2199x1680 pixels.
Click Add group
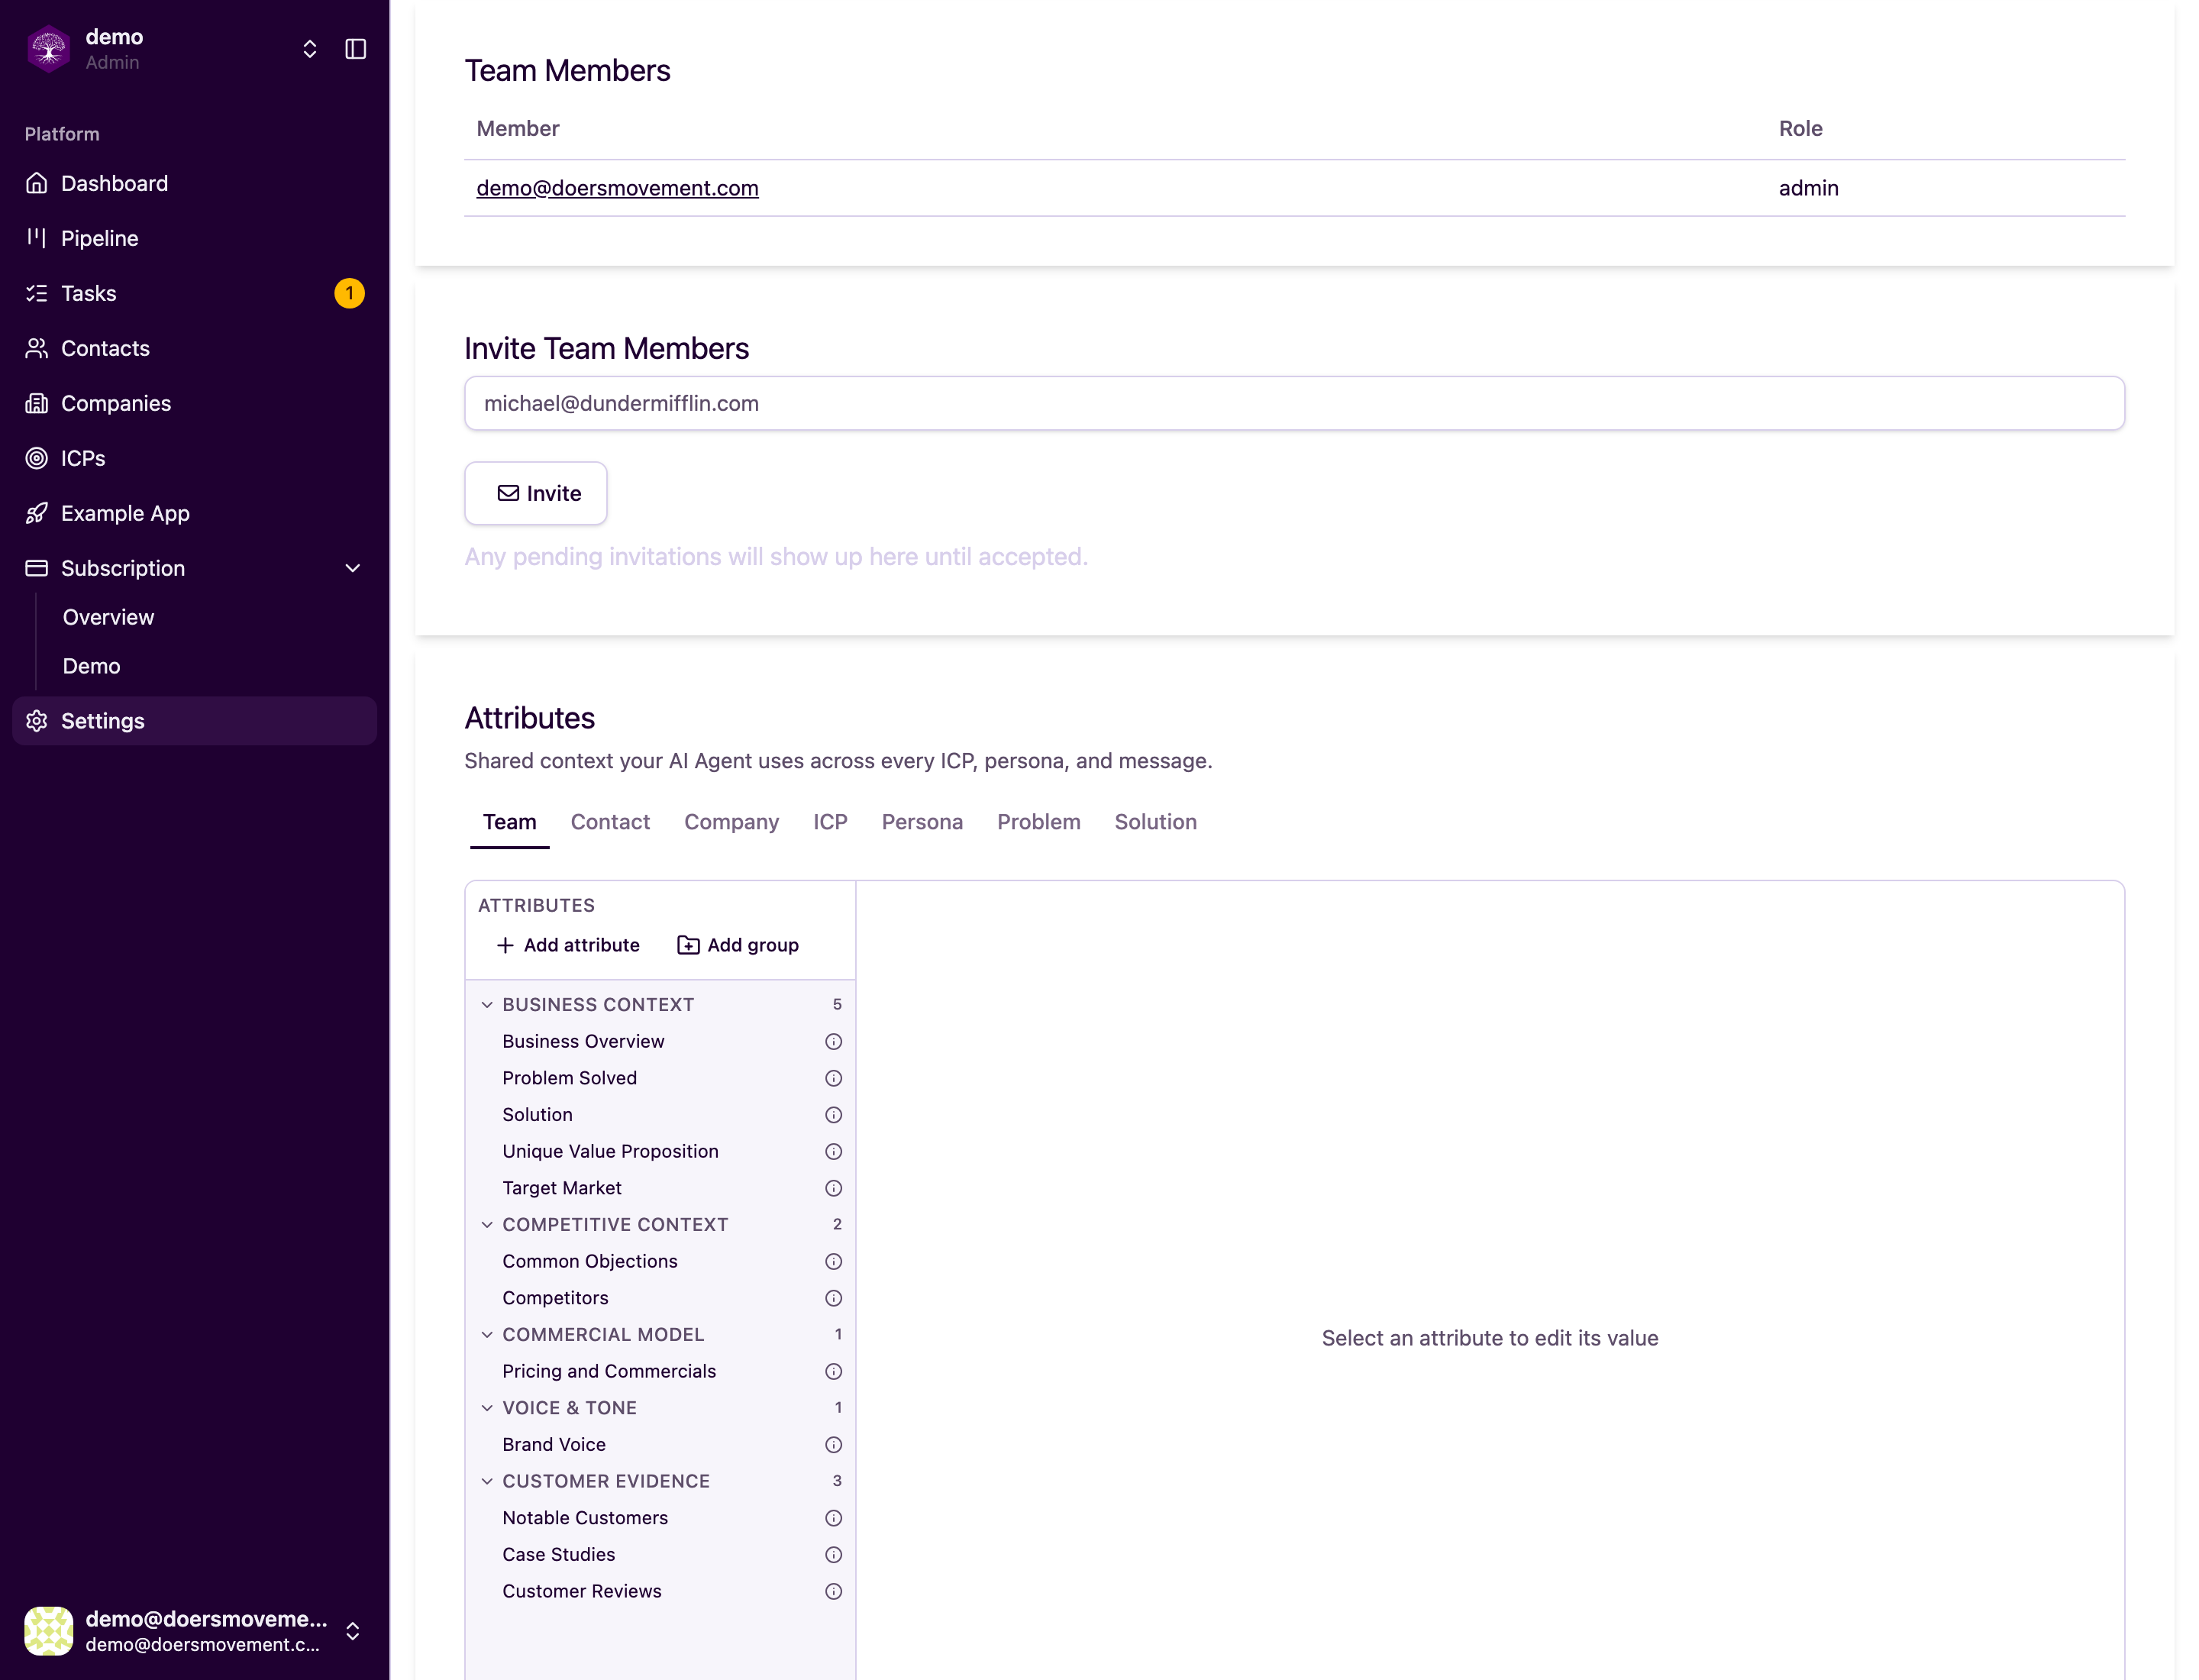(738, 945)
